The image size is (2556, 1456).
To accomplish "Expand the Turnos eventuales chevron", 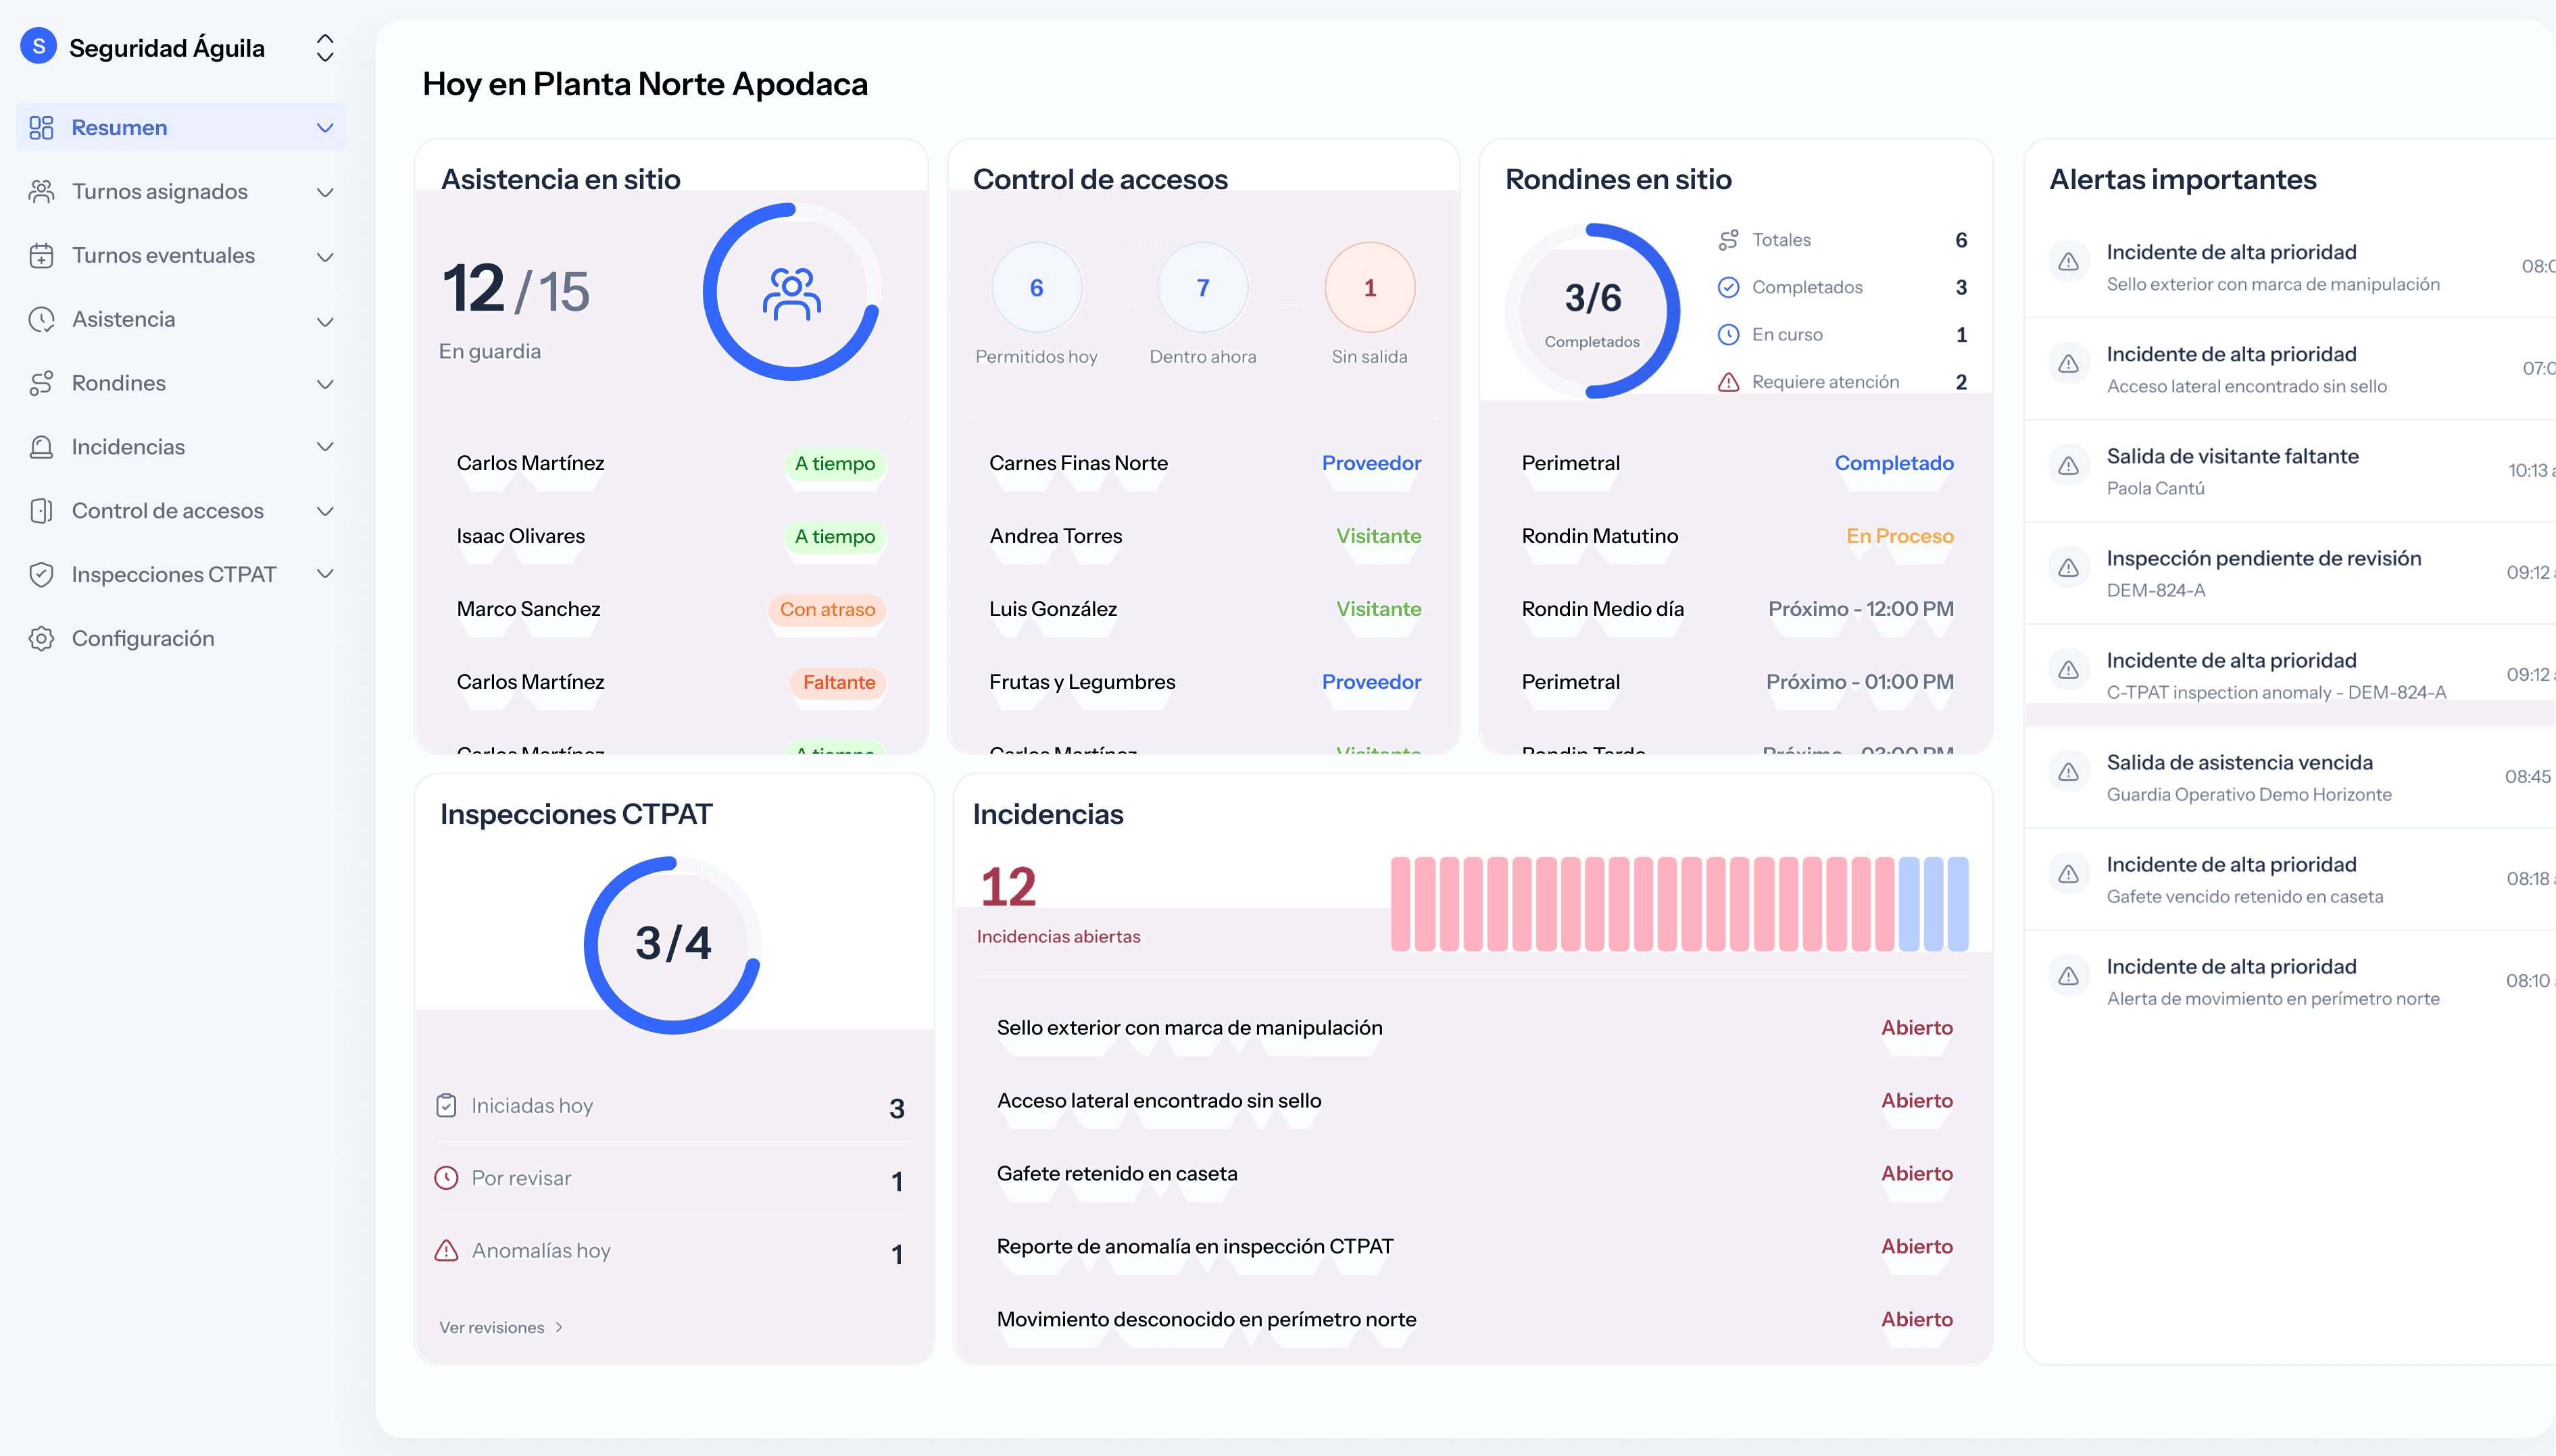I will [x=325, y=257].
